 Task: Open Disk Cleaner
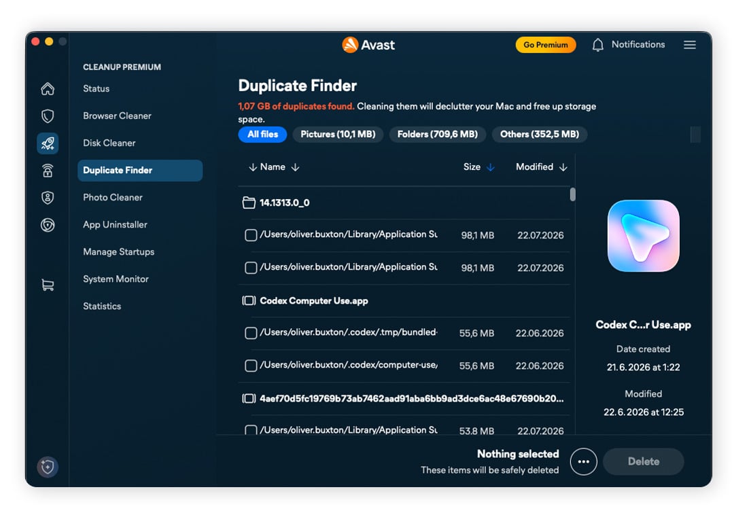pyautogui.click(x=109, y=143)
